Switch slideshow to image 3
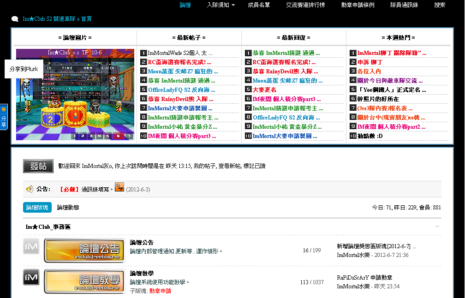This screenshot has height=298, width=465. [x=91, y=136]
